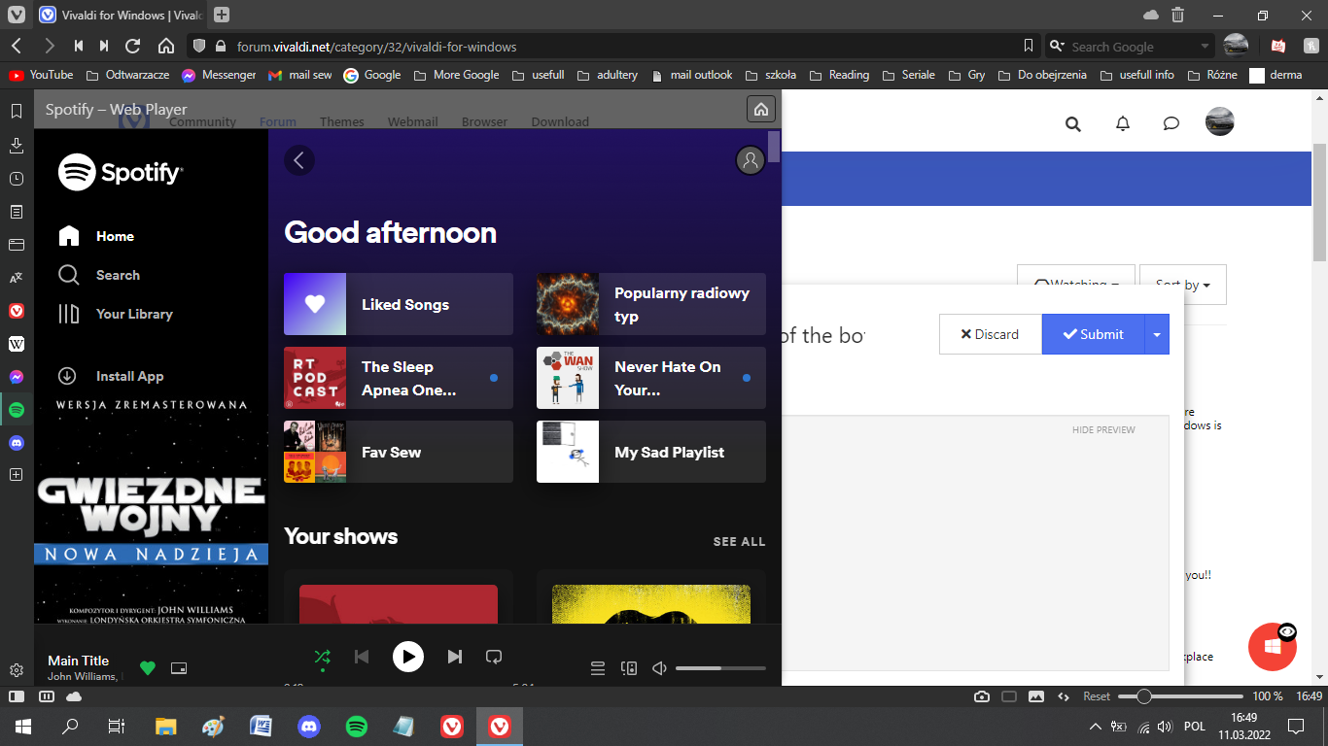
Task: Open the My Sad Playlist card
Action: tap(651, 452)
